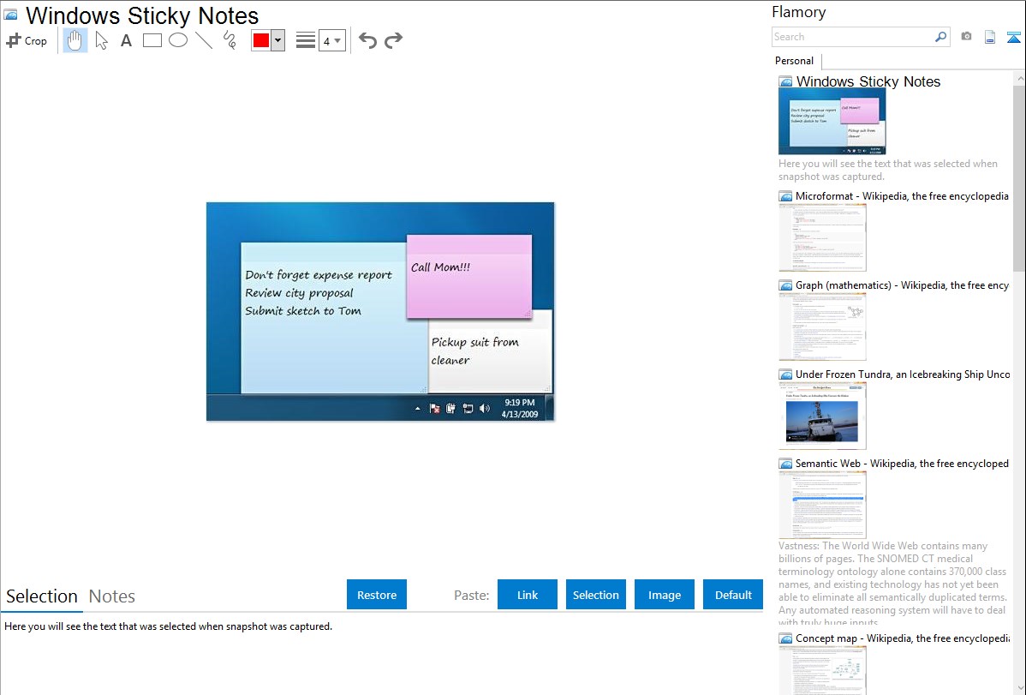Viewport: 1026px width, 695px height.
Task: Open the color picker dropdown arrow
Action: pos(278,40)
